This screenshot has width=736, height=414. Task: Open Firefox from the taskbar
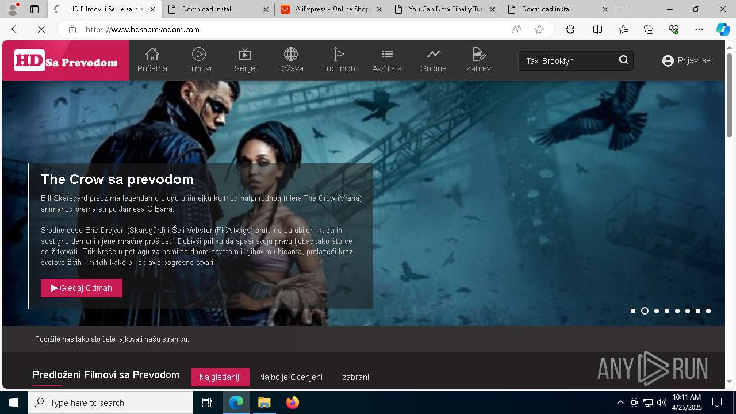[x=292, y=402]
